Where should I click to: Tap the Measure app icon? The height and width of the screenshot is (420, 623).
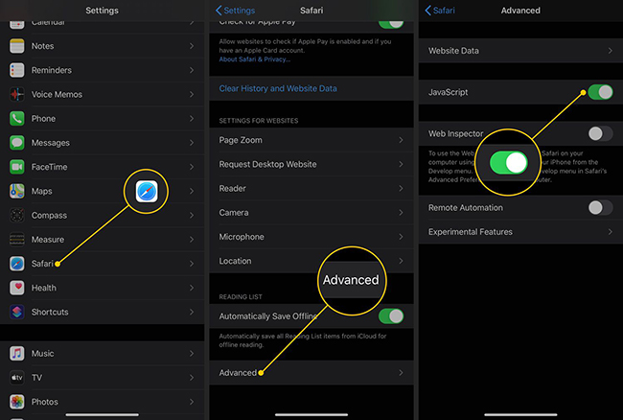coord(16,240)
